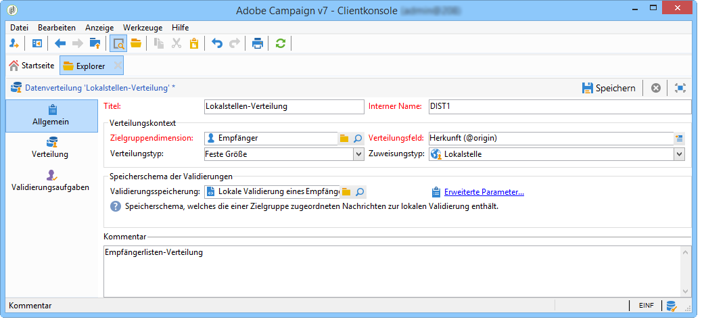Open the Erweiterte Parameter link
704x330 pixels.
coord(484,192)
